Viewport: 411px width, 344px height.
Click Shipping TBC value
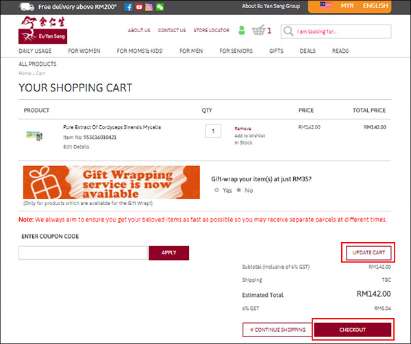click(x=386, y=280)
